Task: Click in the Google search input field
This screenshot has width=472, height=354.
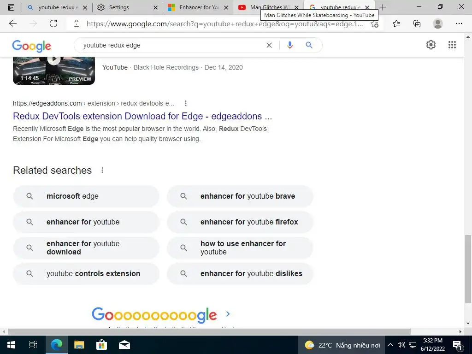Action: (x=171, y=45)
